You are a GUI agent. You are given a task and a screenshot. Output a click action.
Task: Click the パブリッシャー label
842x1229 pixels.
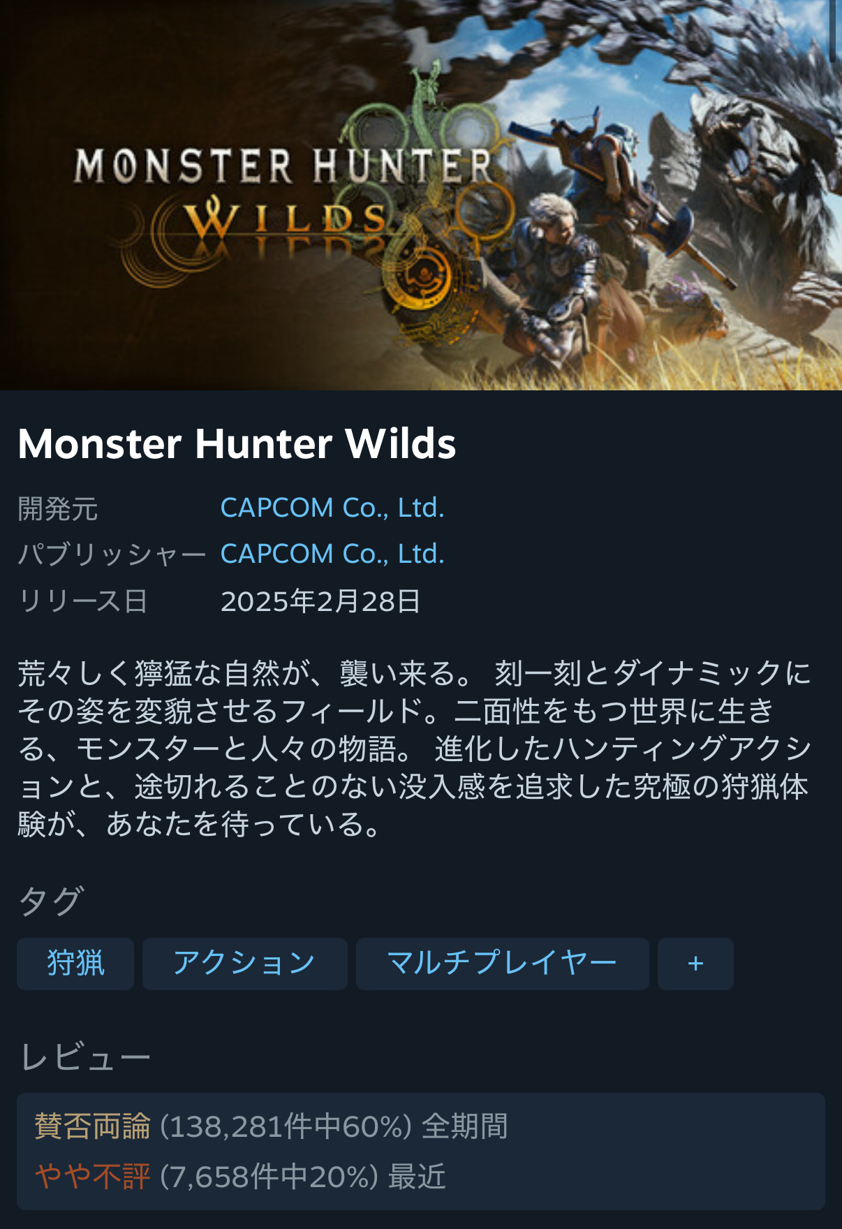pos(112,554)
